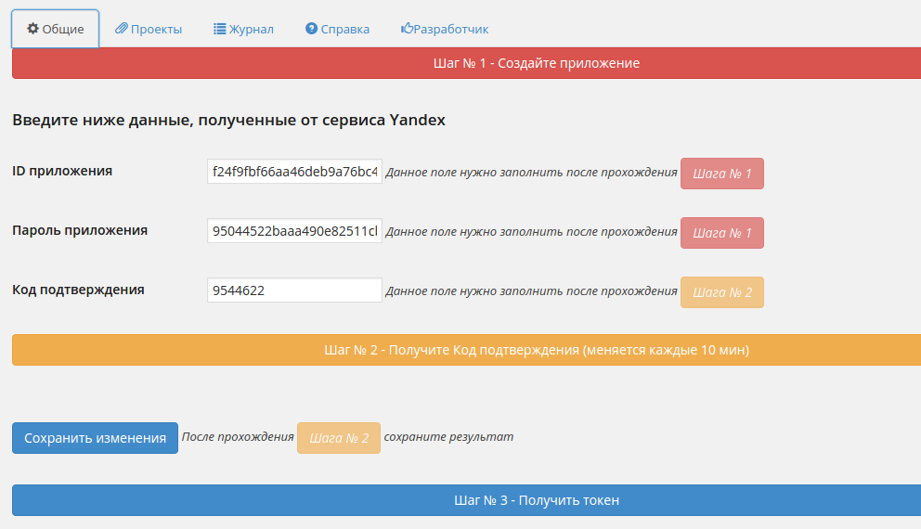Open the Журнал tab

(x=251, y=29)
